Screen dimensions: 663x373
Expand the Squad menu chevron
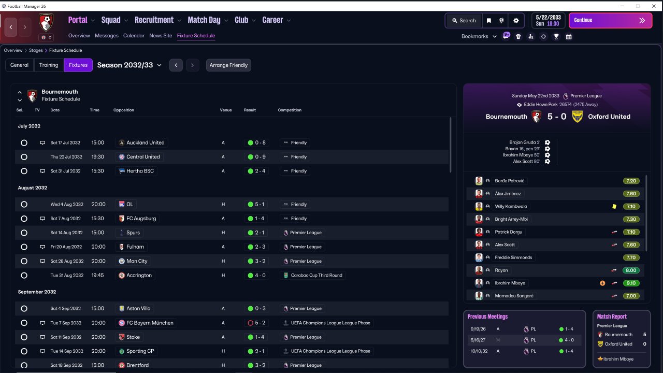click(126, 21)
